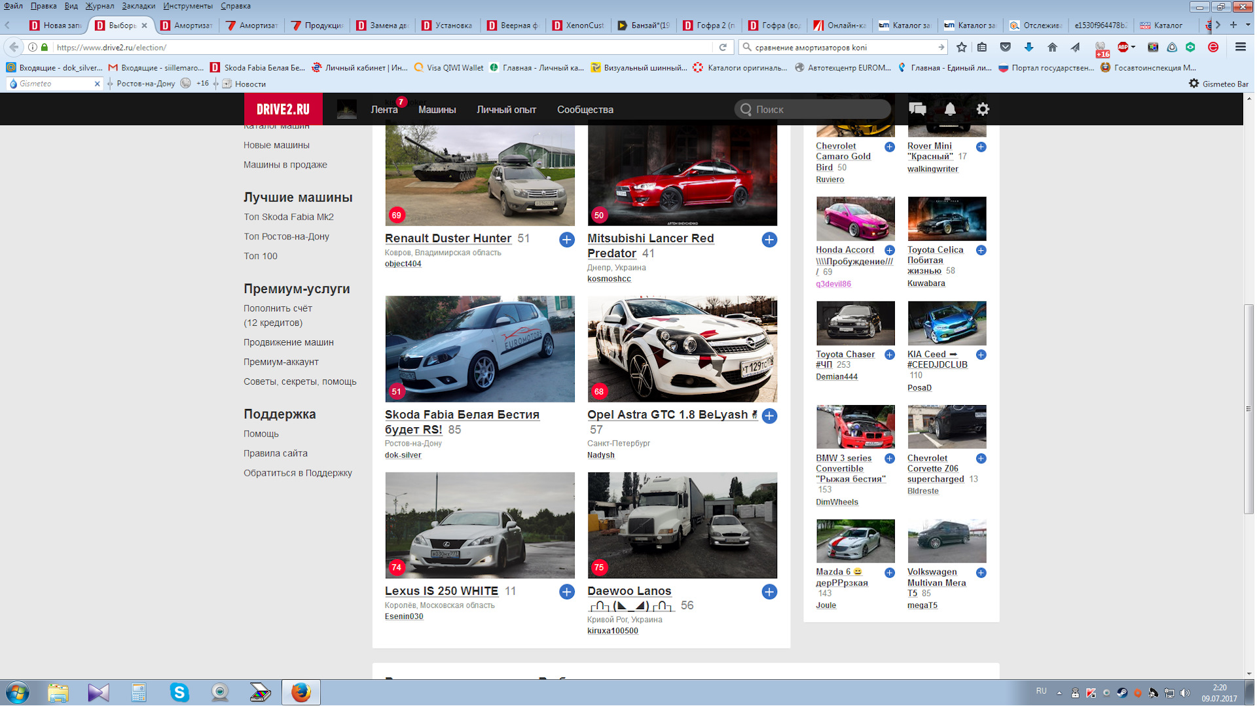Viewport: 1257px width, 706px height.
Task: Expand the Adblock Plus dropdown arrow
Action: point(1133,47)
